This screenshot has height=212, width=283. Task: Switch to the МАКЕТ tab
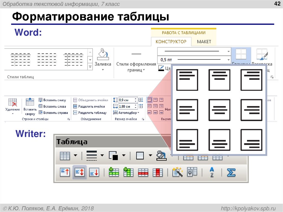(204, 42)
